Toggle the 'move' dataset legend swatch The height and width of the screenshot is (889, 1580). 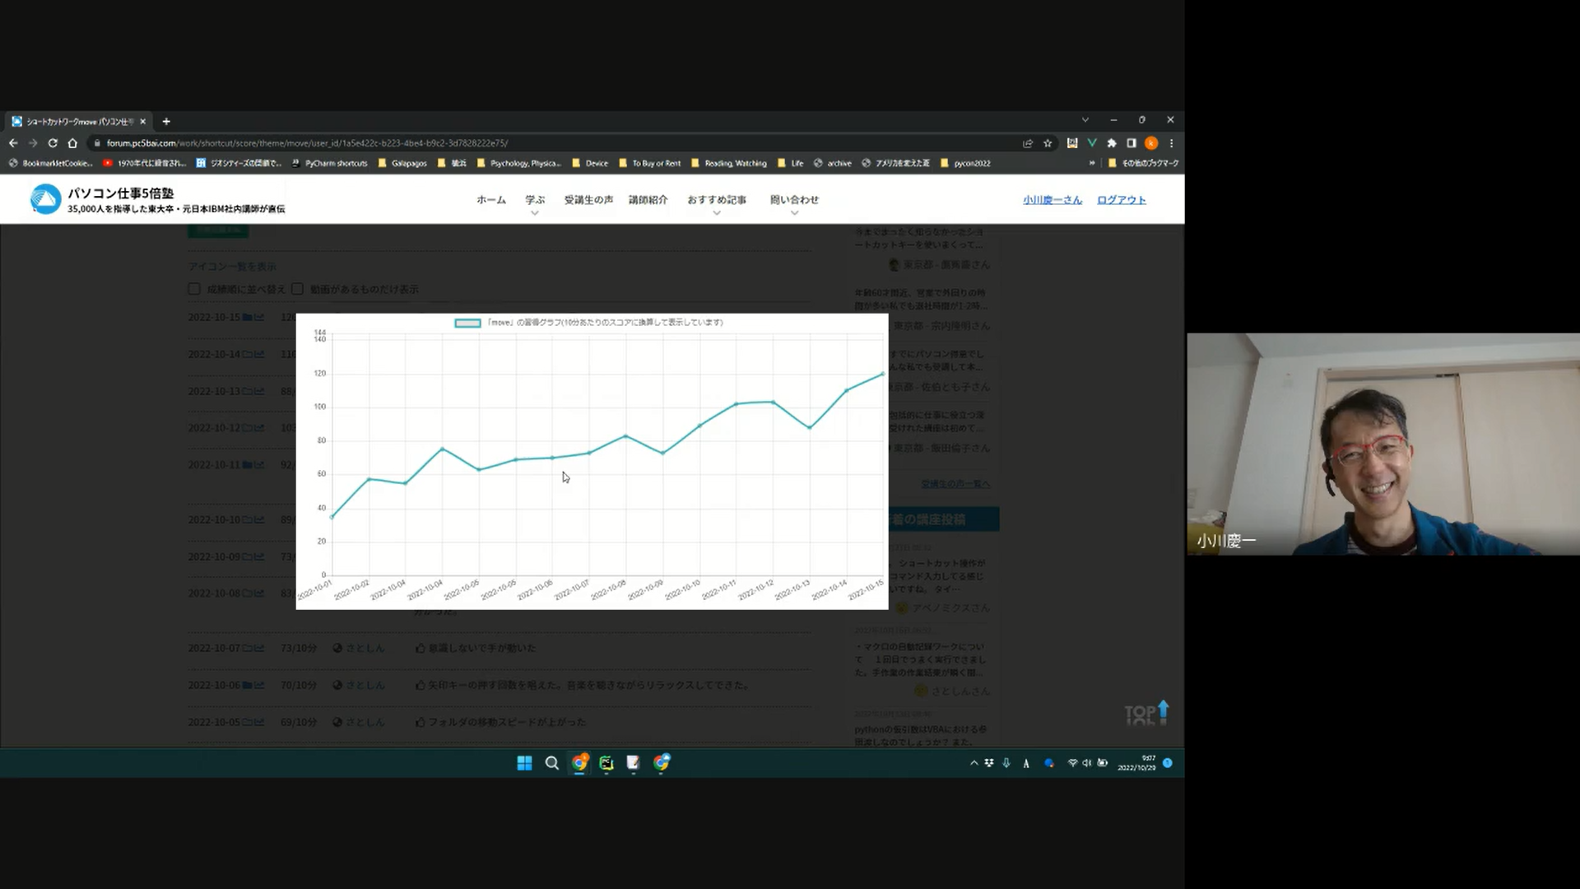point(467,323)
